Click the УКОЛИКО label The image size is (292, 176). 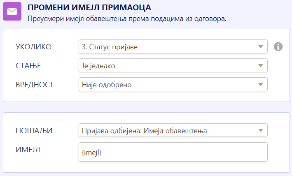[33, 47]
